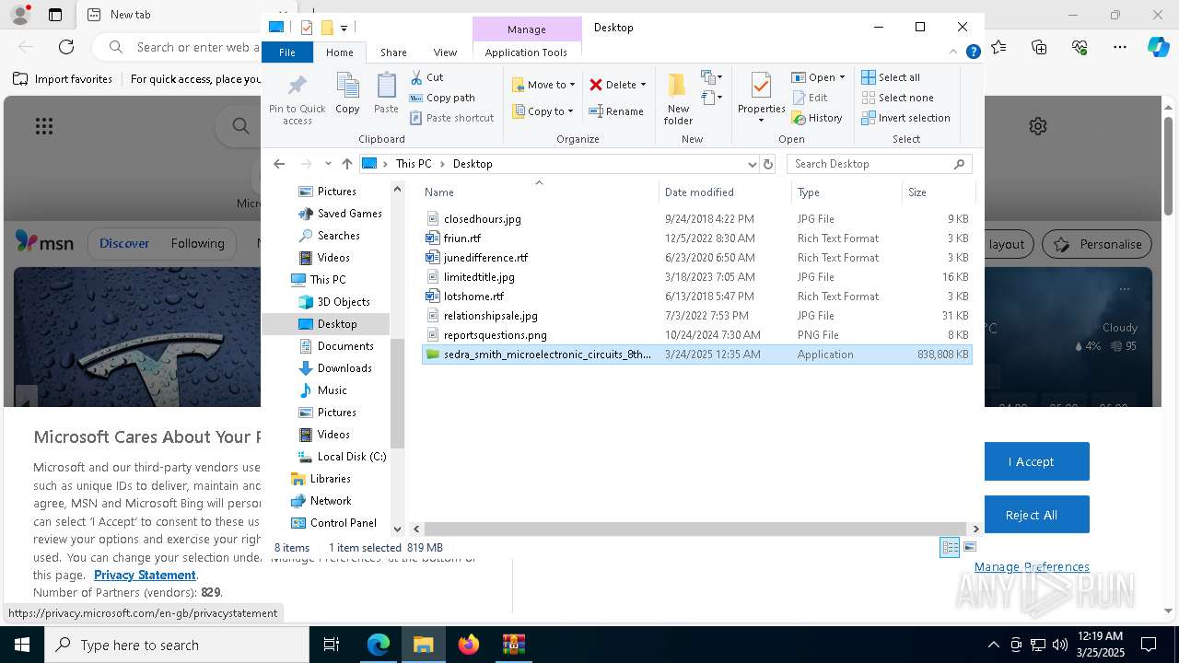Select the Home ribbon tab
The height and width of the screenshot is (663, 1179).
[340, 52]
